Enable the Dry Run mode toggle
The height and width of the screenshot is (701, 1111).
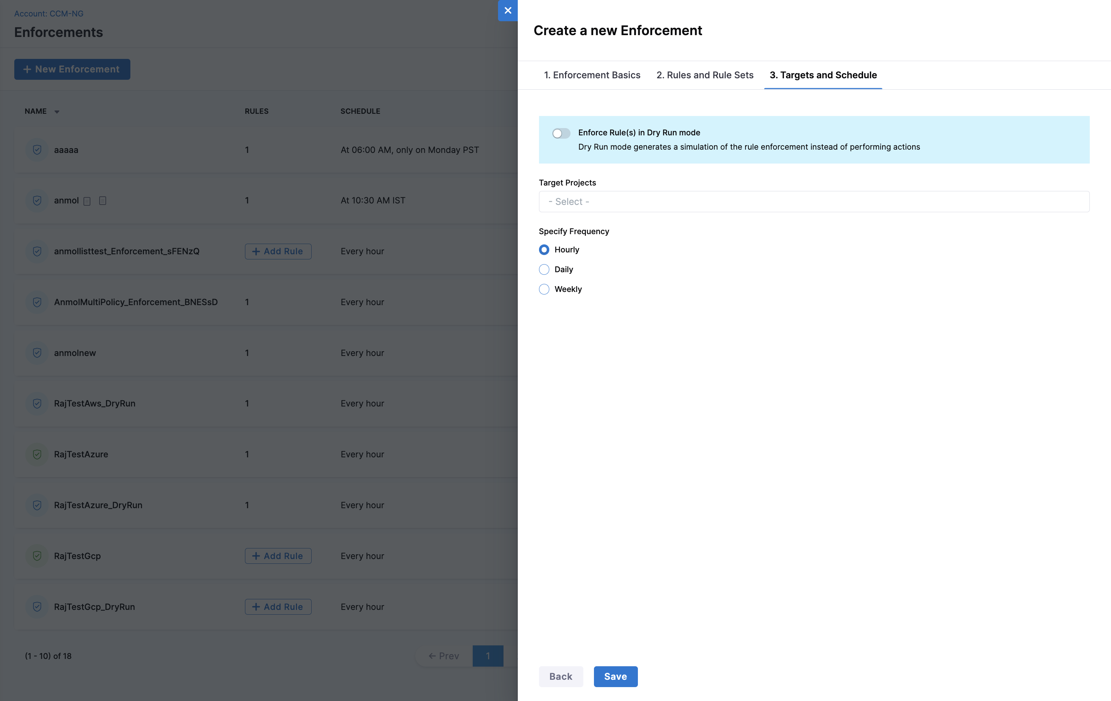click(561, 133)
